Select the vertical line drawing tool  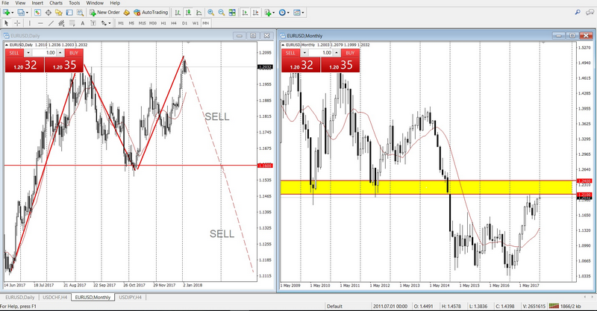tap(28, 24)
